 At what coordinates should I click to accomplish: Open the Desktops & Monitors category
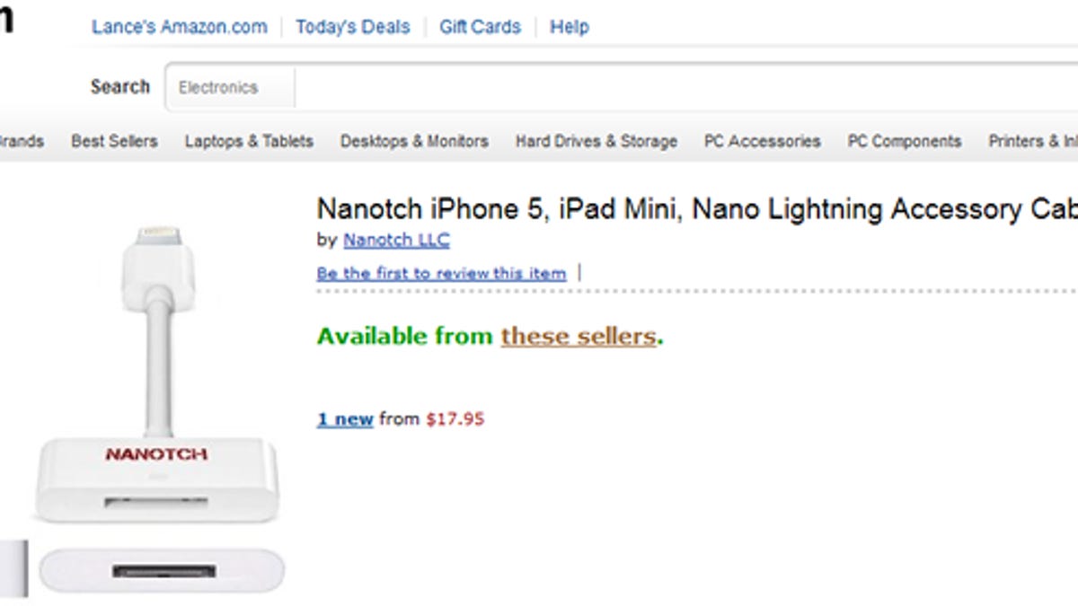click(414, 141)
